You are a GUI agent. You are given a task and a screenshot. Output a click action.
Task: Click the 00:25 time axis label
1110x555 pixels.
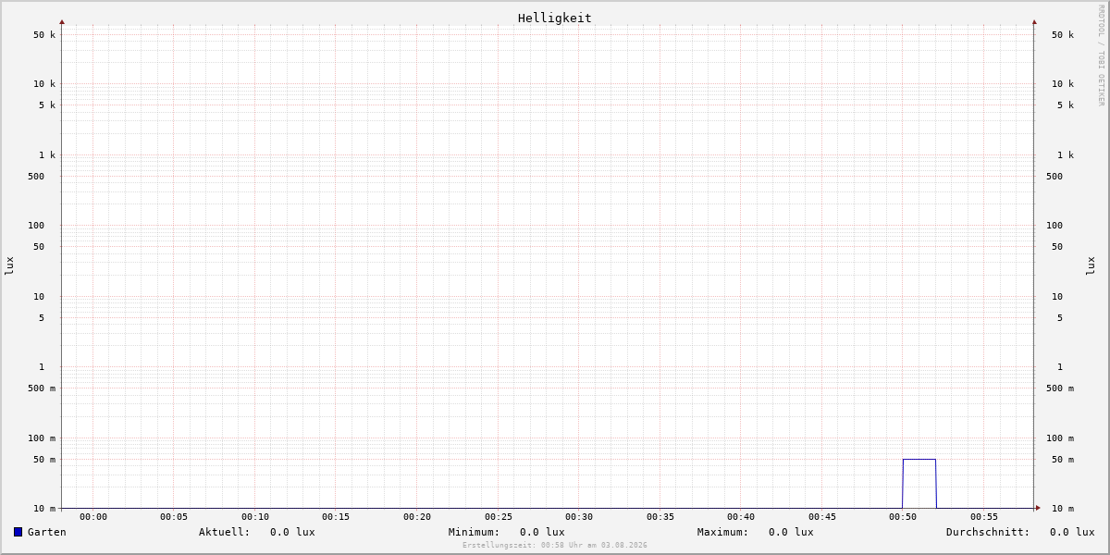499,517
